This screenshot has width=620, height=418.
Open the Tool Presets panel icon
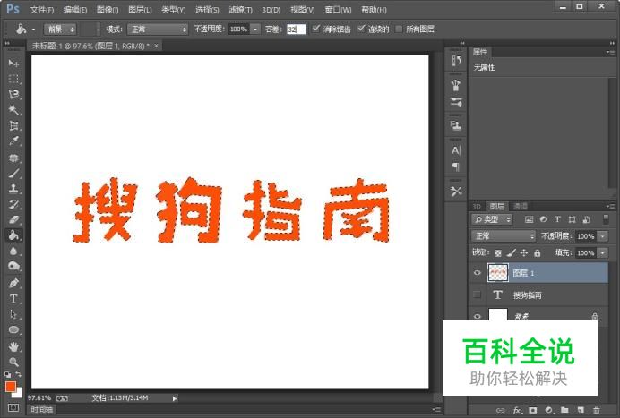click(456, 192)
